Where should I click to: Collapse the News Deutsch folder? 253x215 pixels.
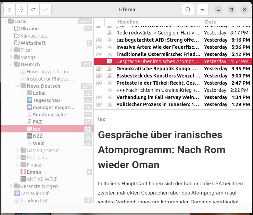point(17,86)
